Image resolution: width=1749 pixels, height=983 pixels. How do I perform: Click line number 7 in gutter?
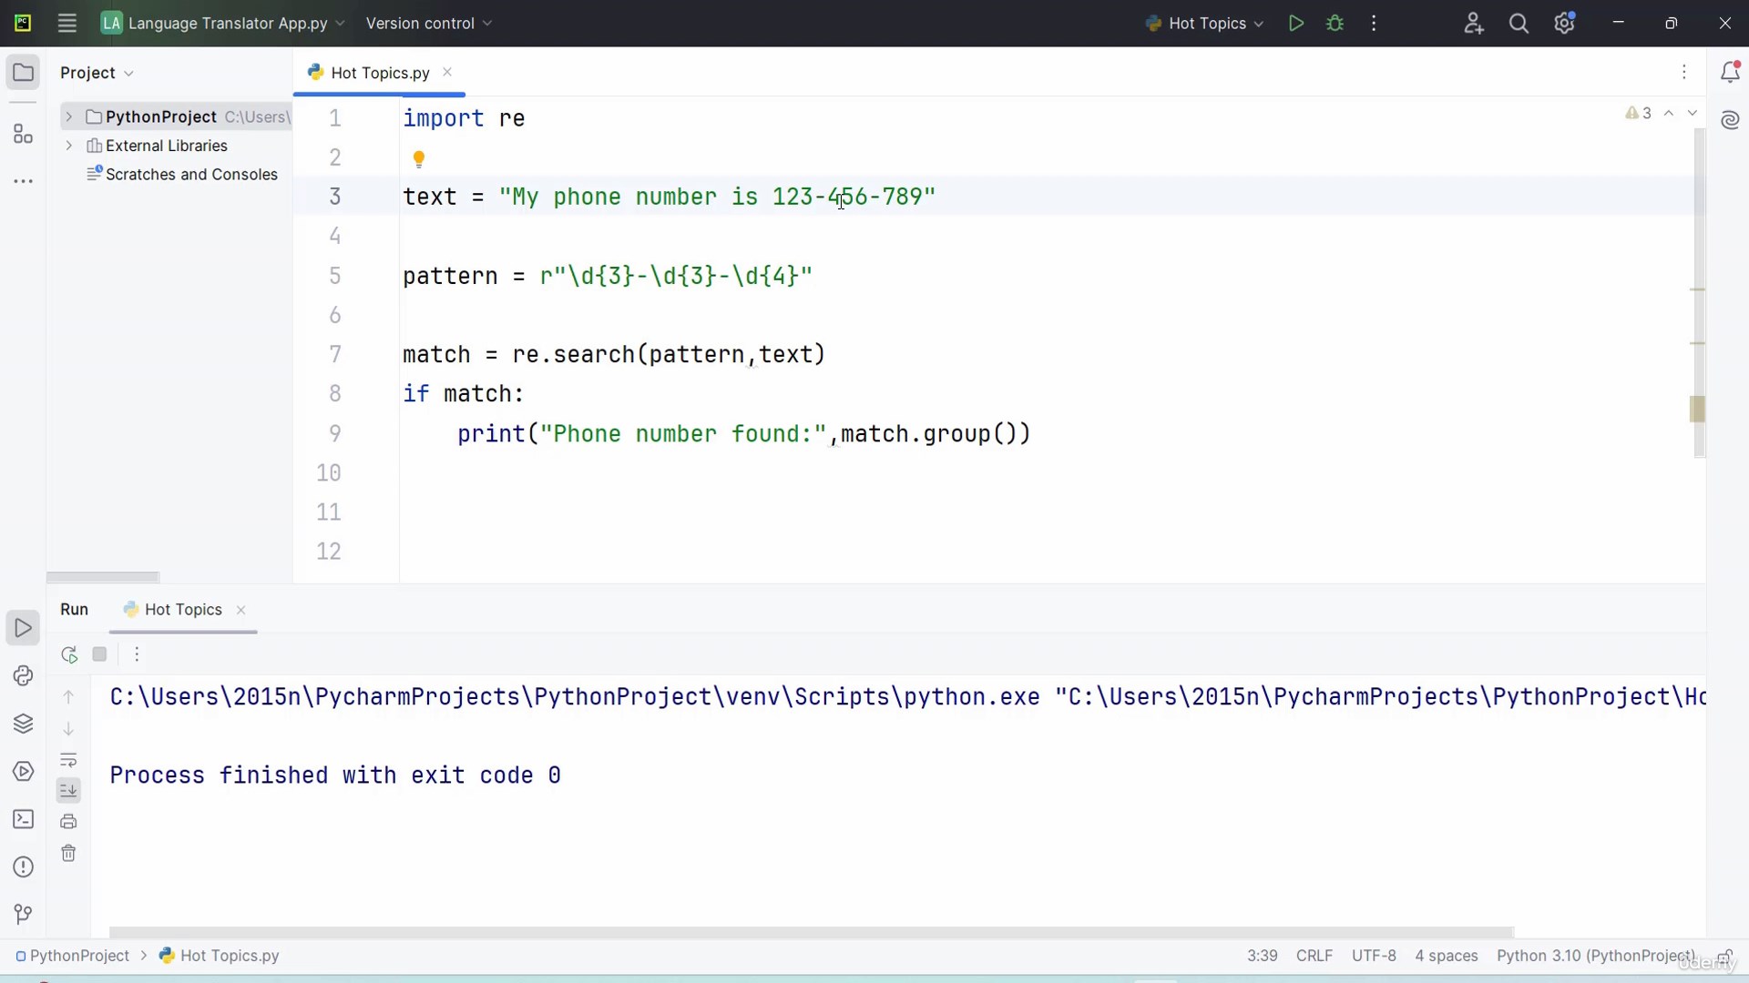[x=335, y=355]
